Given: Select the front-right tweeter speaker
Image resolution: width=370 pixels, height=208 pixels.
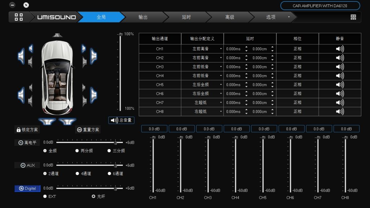Looking at the screenshot, I should (83, 49).
